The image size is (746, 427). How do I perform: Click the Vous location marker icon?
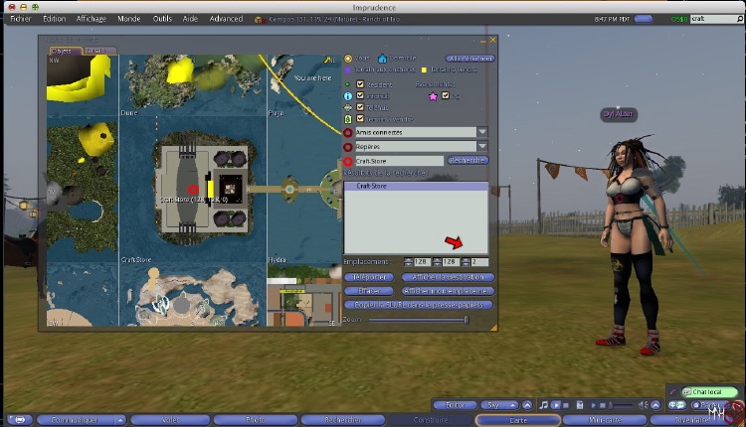pos(348,59)
